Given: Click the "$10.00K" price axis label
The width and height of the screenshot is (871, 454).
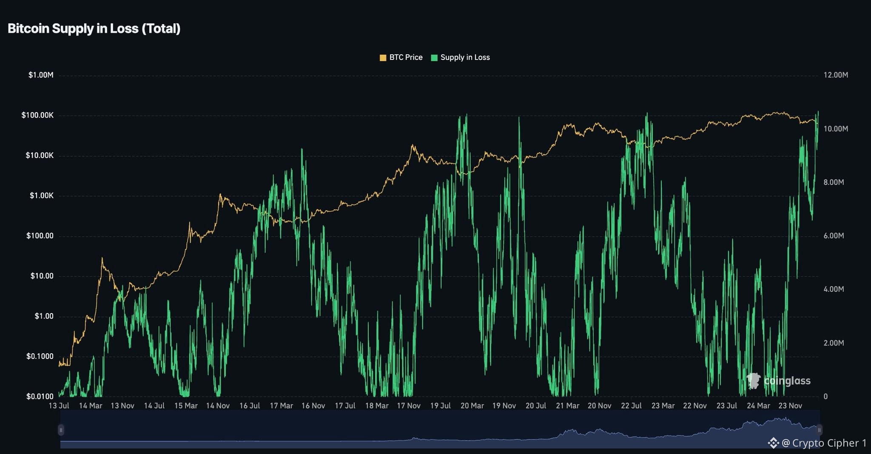Looking at the screenshot, I should pyautogui.click(x=40, y=155).
